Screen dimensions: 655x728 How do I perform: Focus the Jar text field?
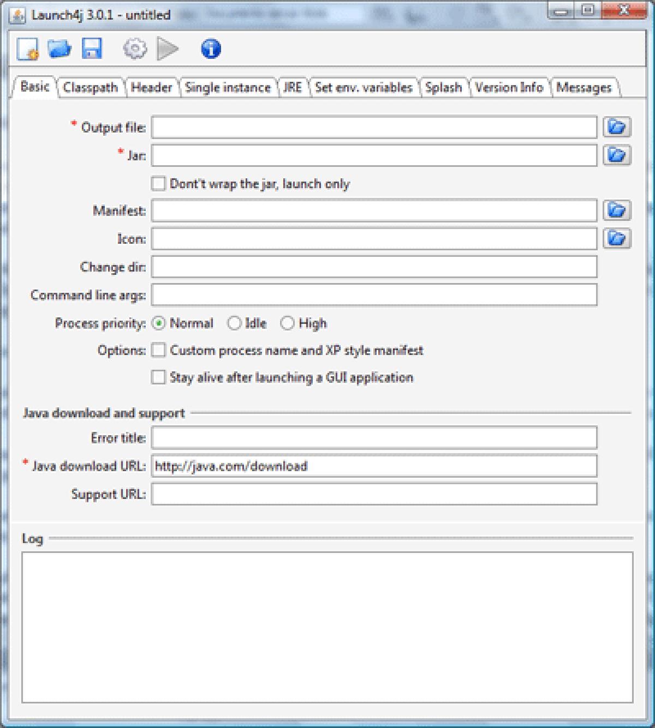(x=374, y=155)
